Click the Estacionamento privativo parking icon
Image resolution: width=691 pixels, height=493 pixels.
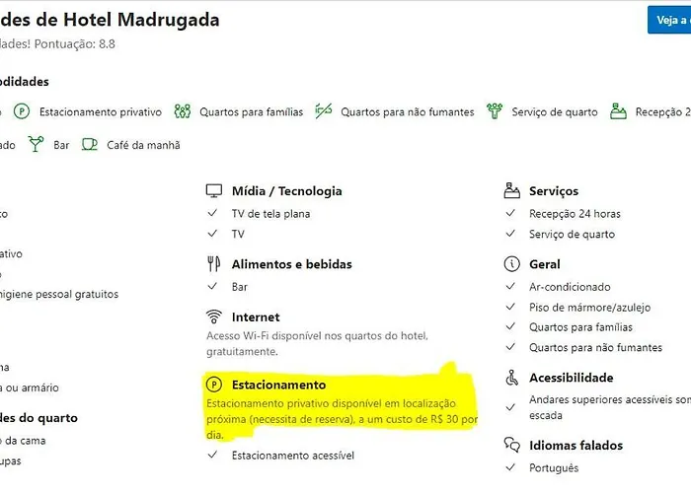[x=21, y=111]
